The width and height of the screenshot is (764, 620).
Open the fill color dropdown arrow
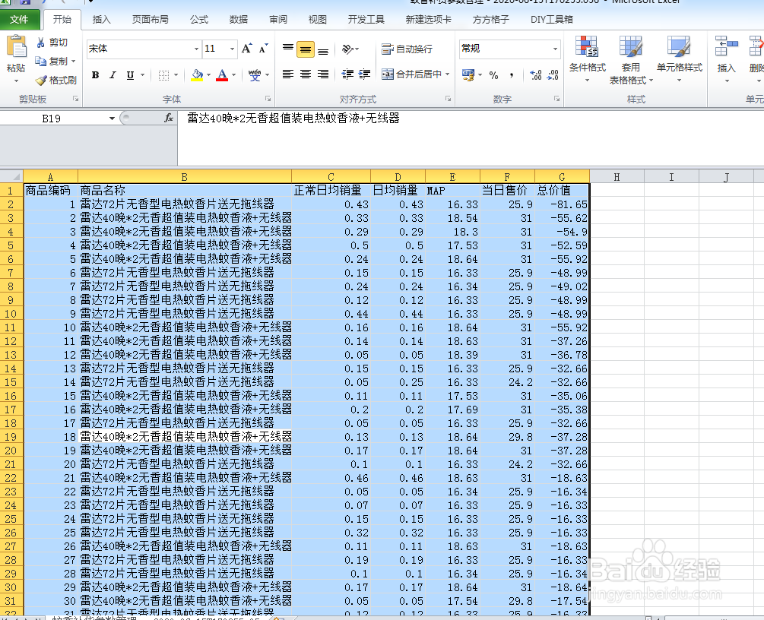[208, 75]
